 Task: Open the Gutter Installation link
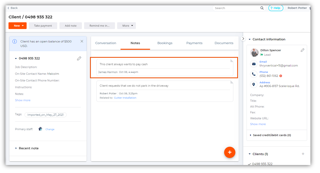[x=125, y=98]
